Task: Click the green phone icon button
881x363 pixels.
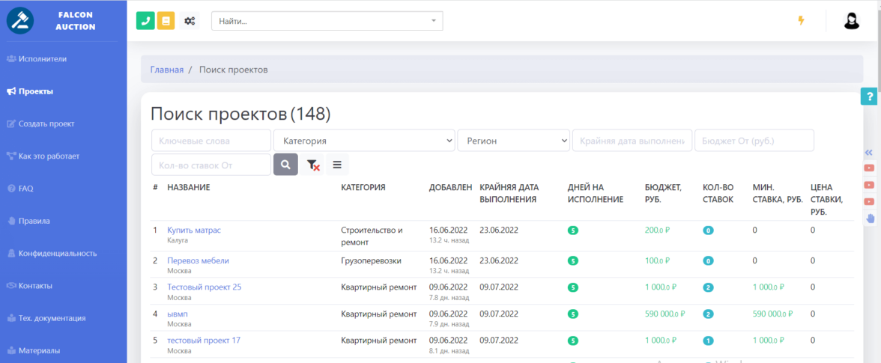Action: (x=145, y=21)
